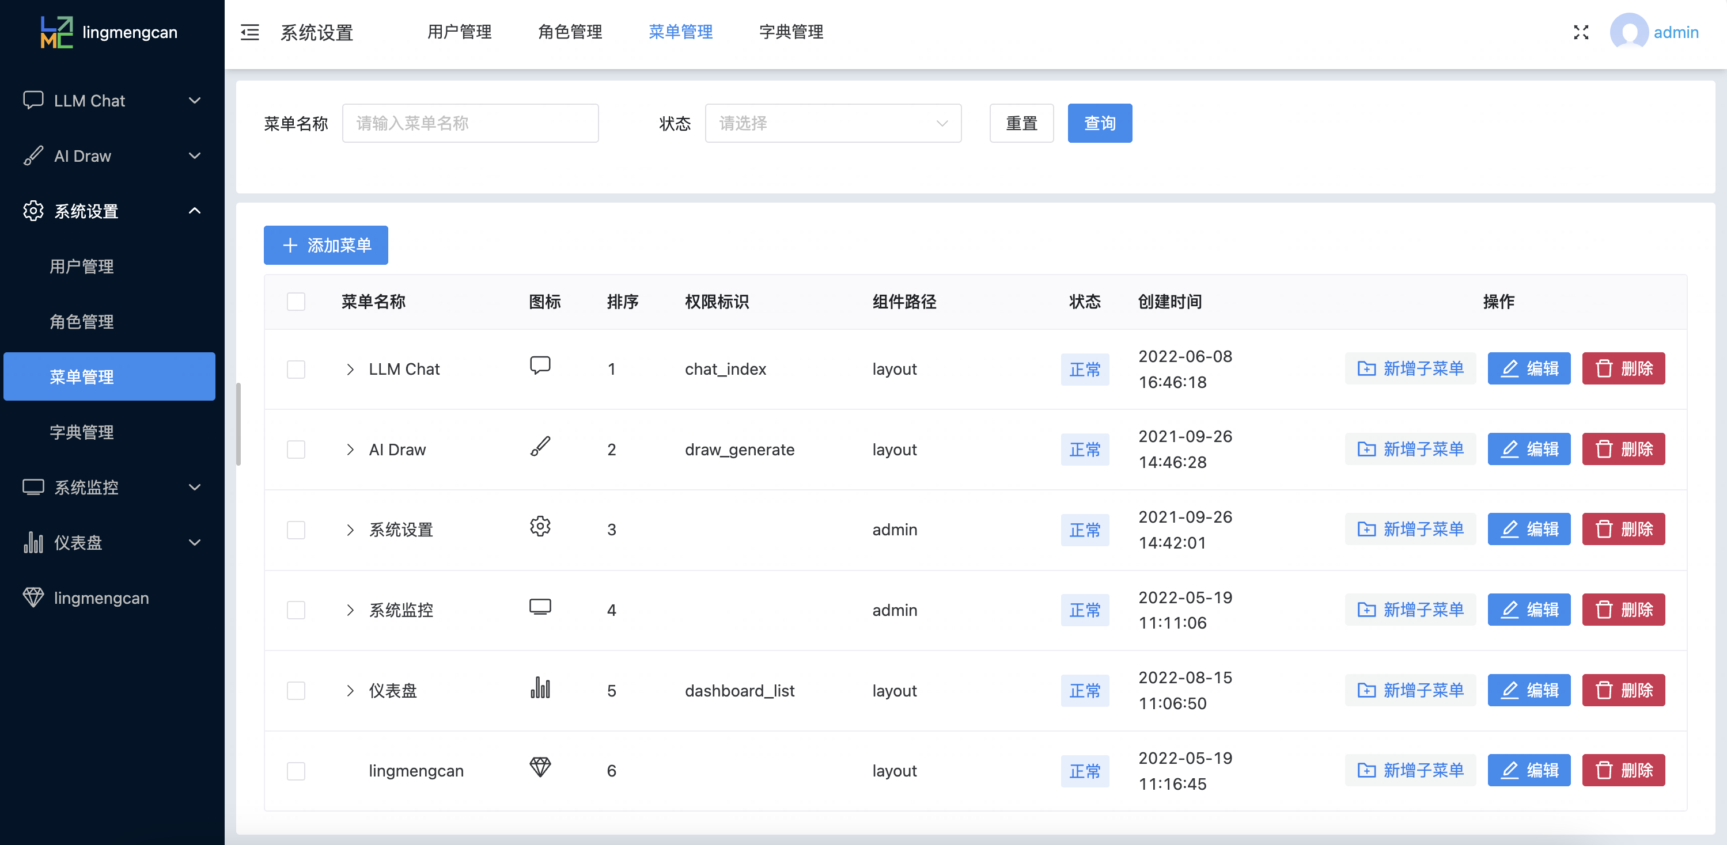Open the admin avatar
Viewport: 1727px width, 845px height.
(1629, 32)
